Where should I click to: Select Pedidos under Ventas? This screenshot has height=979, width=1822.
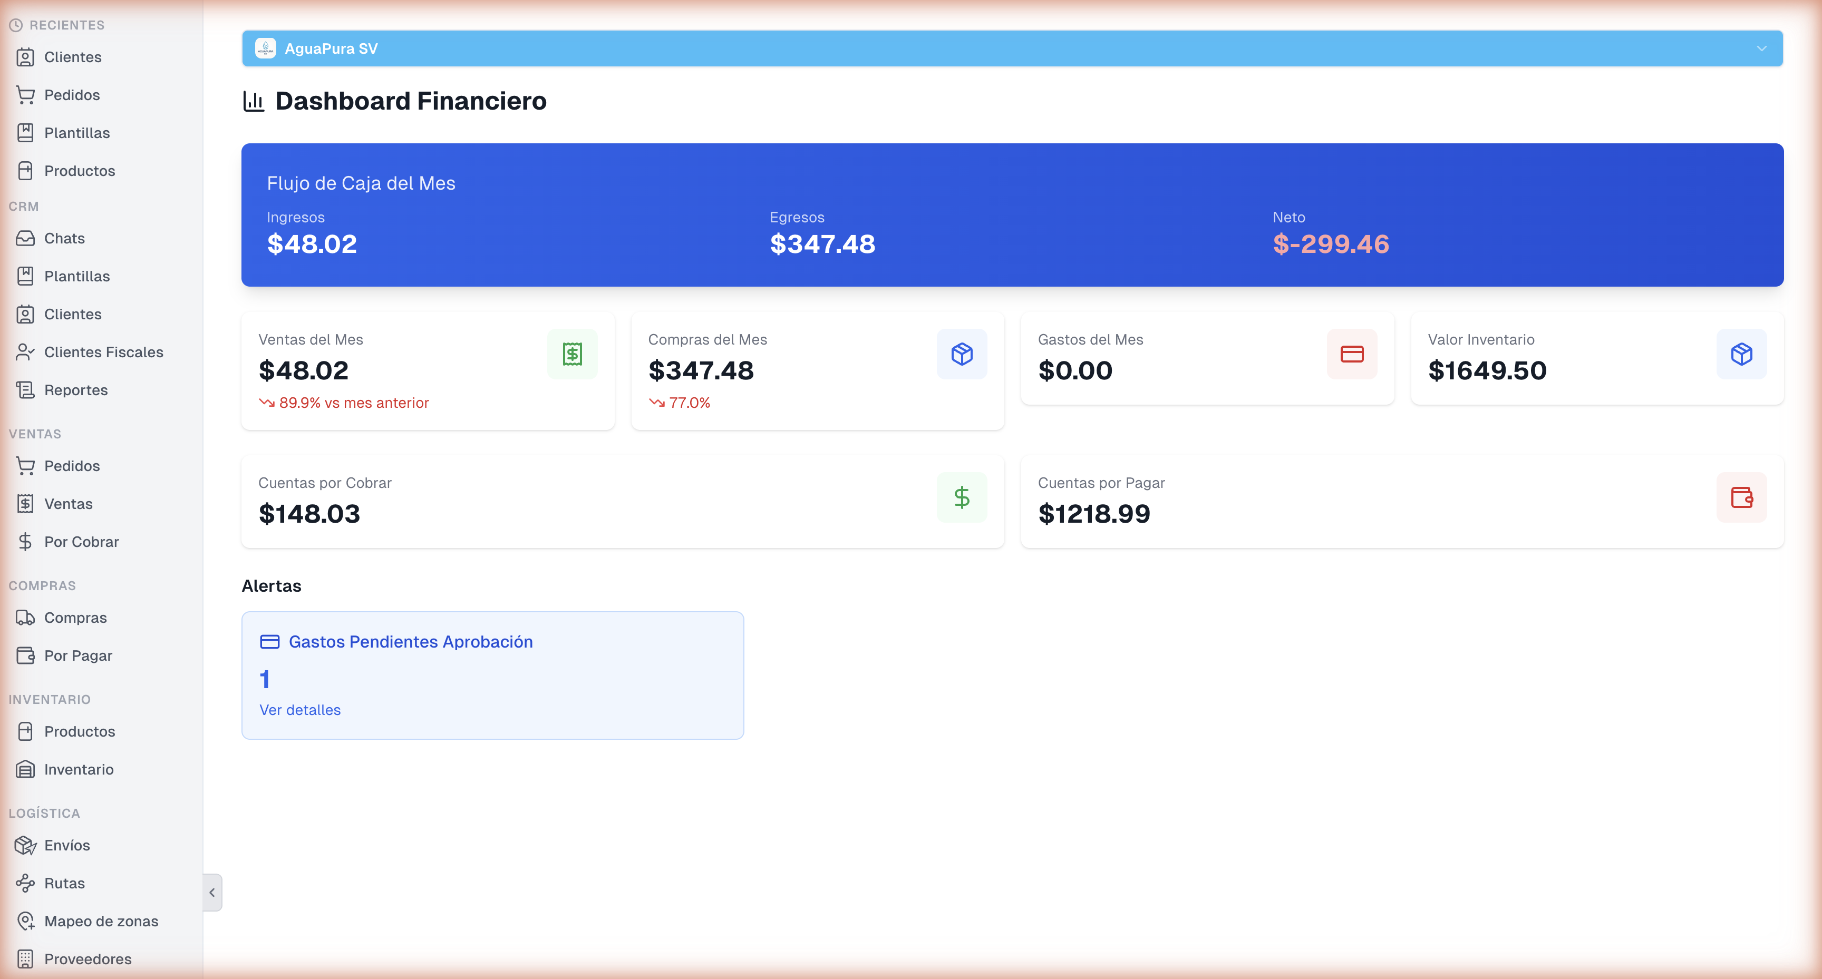[72, 466]
